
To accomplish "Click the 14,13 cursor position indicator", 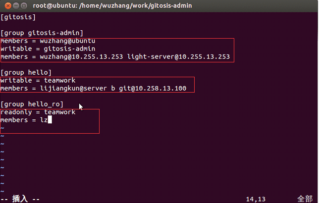I will tap(256, 199).
